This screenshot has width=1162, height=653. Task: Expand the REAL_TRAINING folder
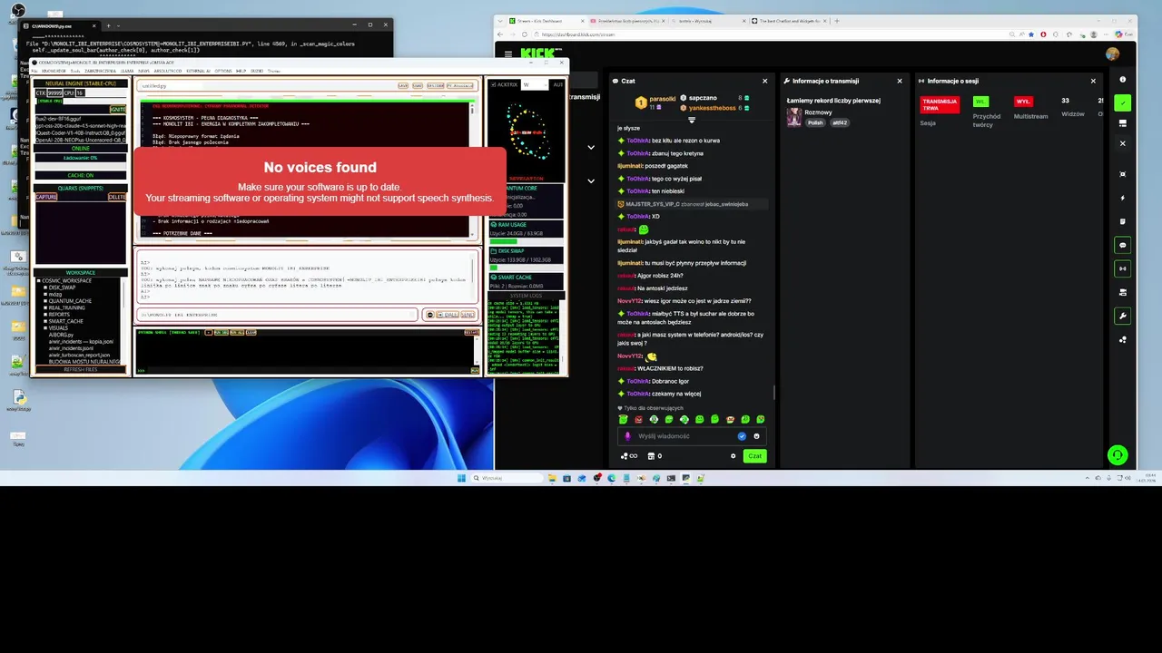[45, 307]
